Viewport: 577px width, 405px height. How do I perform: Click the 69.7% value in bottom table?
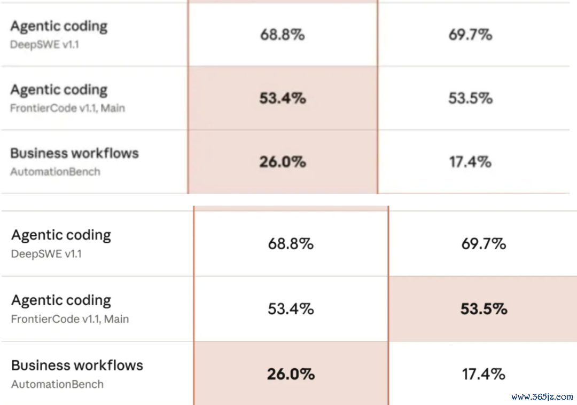coord(484,244)
